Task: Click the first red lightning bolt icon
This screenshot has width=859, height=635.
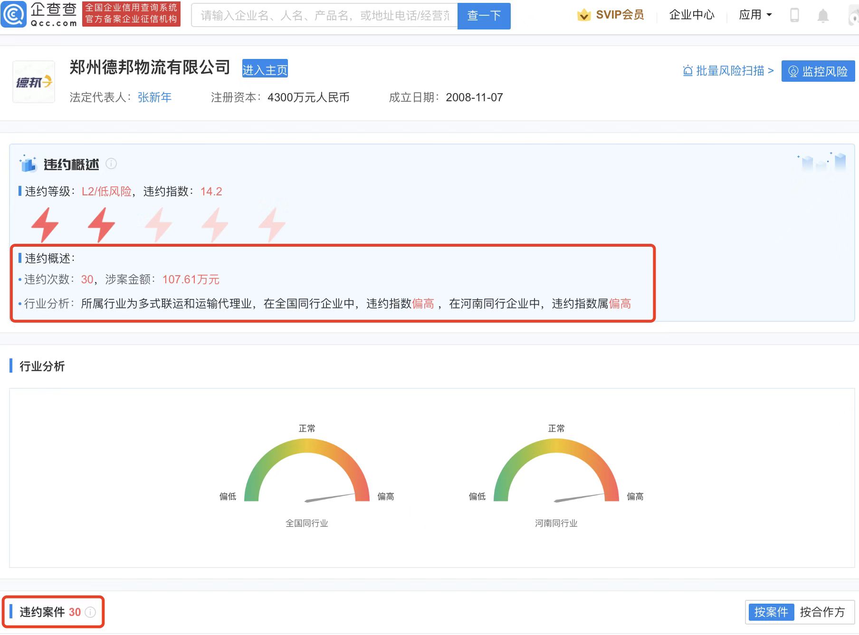Action: click(45, 224)
